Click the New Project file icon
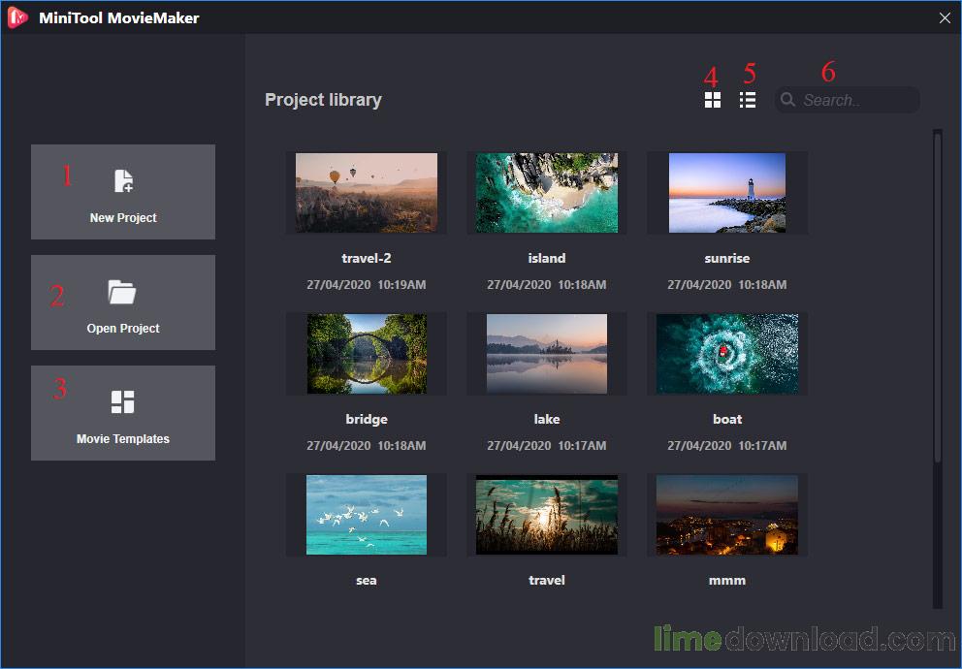 click(123, 181)
